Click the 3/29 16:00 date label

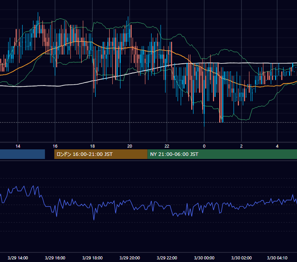tap(55, 258)
